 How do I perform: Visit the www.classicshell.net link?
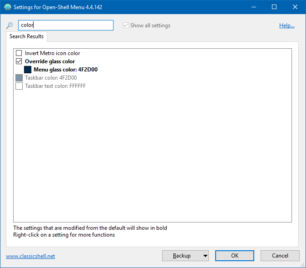point(30,256)
